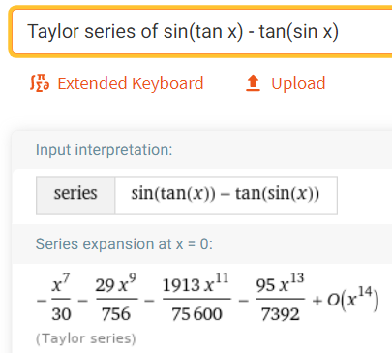Click the '(Taylor series)' caption label

point(86,338)
